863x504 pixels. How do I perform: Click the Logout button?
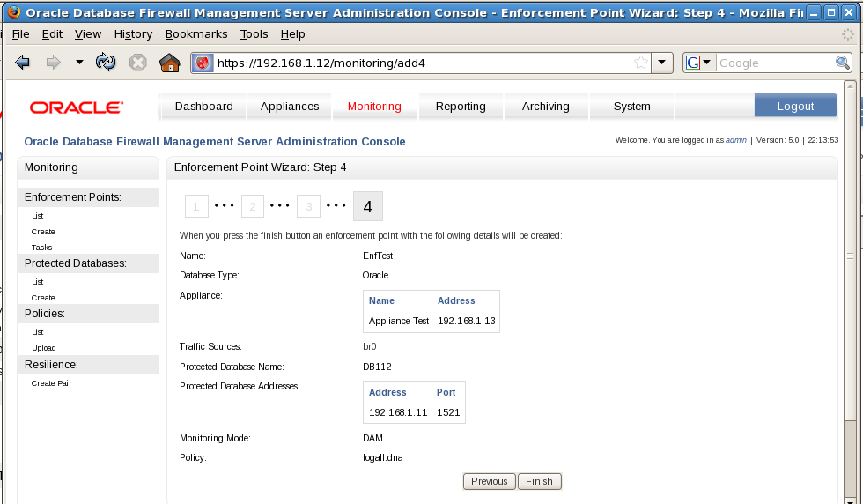[x=795, y=107]
